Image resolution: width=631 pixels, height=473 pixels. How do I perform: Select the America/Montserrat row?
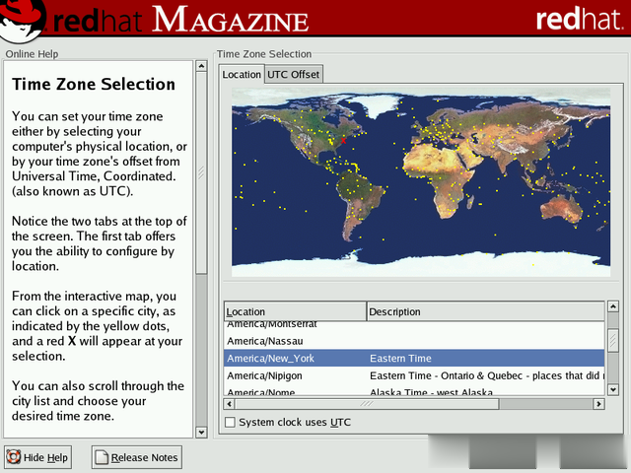[x=414, y=325]
